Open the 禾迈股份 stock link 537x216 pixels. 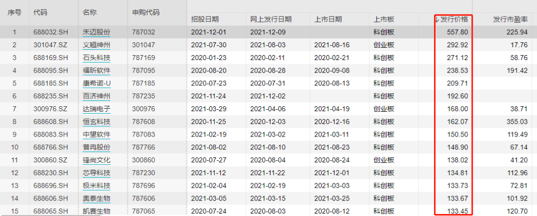click(x=96, y=32)
